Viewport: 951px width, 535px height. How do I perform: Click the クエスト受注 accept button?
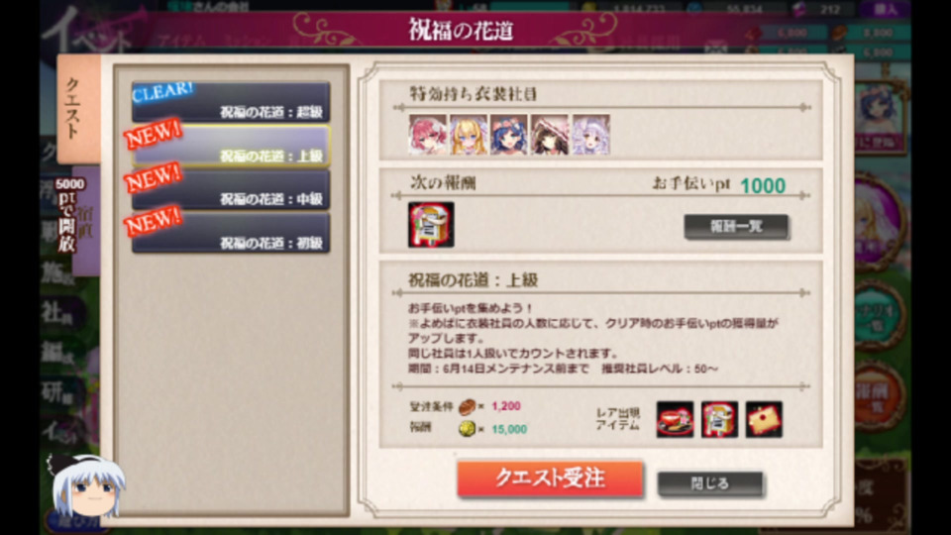pos(550,480)
